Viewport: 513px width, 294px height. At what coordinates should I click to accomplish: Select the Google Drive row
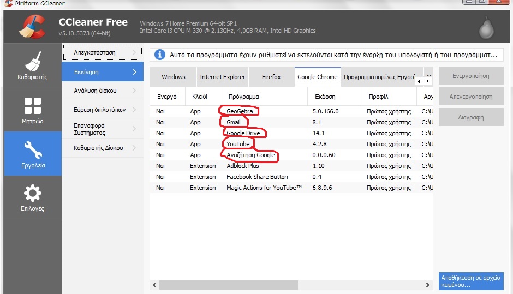[291, 133]
